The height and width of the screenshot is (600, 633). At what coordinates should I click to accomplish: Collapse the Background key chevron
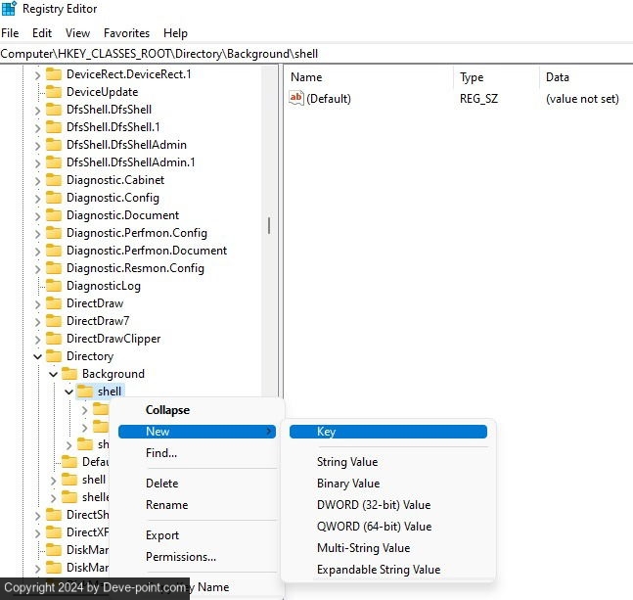pyautogui.click(x=54, y=374)
